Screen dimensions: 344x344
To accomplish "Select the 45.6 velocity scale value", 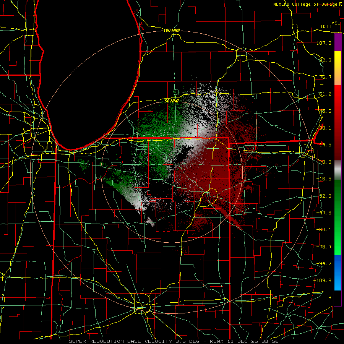I will pyautogui.click(x=325, y=111).
